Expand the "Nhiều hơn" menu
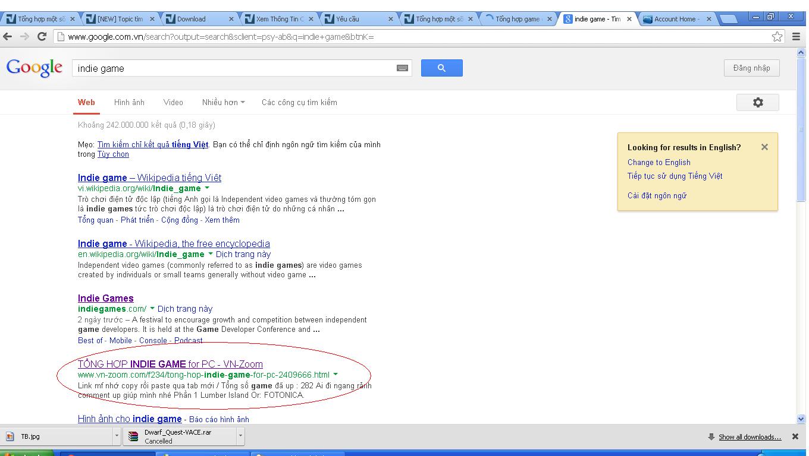Viewport: 809px width, 456px height. pos(223,102)
